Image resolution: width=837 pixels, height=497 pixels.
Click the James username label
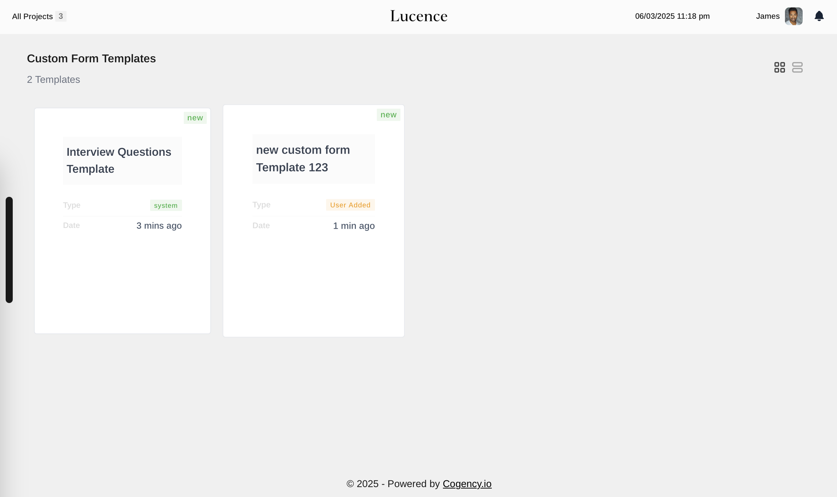pos(768,16)
